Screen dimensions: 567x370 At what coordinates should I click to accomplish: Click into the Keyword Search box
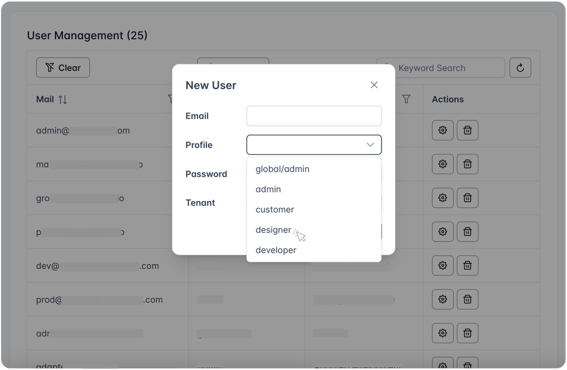(441, 68)
